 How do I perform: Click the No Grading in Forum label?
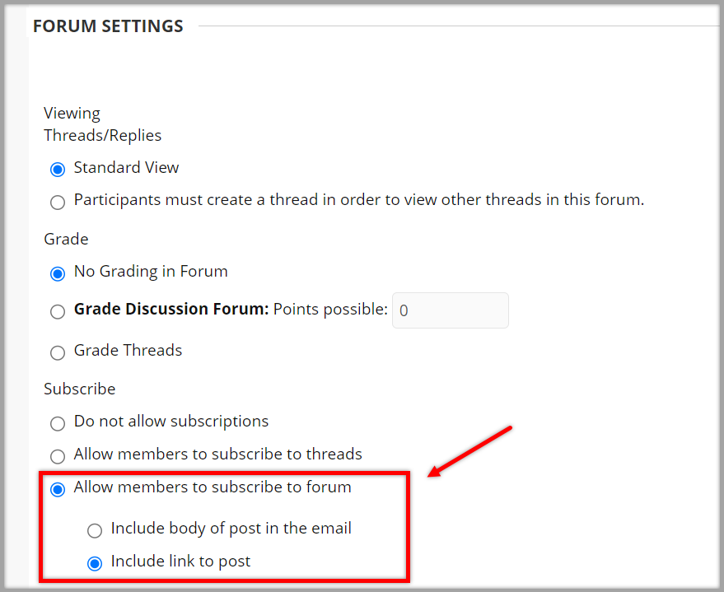(151, 271)
